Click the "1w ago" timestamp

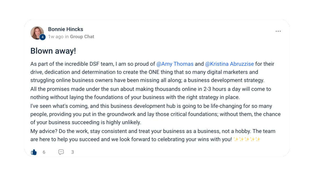coord(56,37)
